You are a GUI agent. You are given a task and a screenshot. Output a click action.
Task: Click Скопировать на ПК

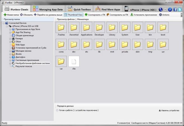[117, 15]
